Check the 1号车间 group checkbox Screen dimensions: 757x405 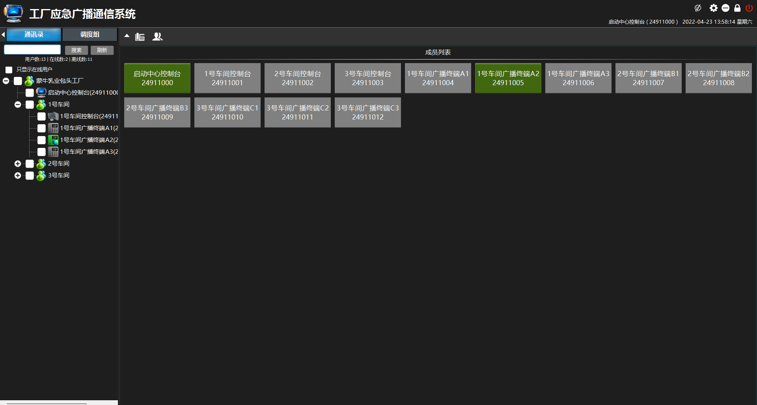[30, 105]
